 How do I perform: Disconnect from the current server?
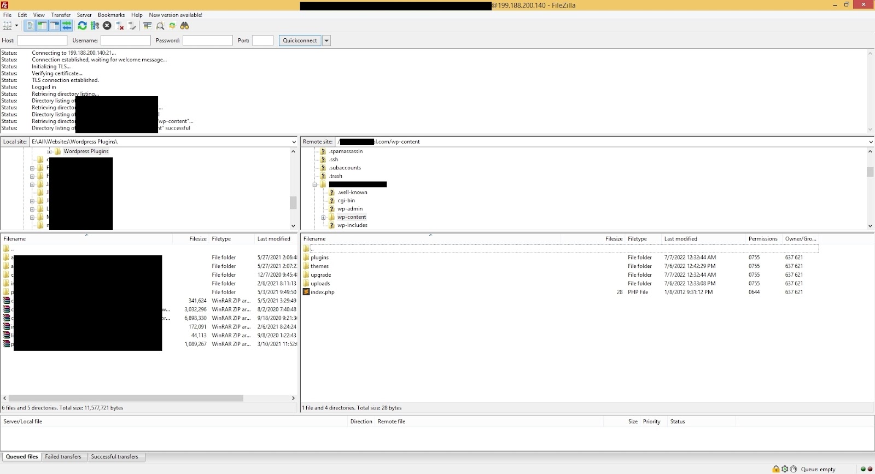(x=120, y=26)
